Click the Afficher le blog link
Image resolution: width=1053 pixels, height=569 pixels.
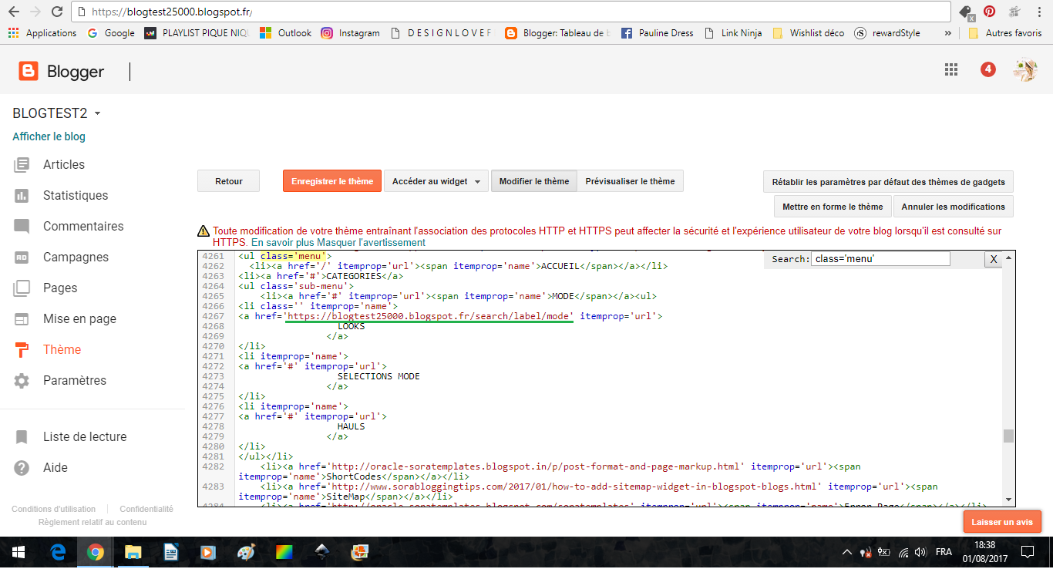[49, 136]
